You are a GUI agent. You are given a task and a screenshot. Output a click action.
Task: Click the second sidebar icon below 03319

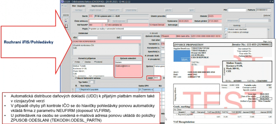66,26
